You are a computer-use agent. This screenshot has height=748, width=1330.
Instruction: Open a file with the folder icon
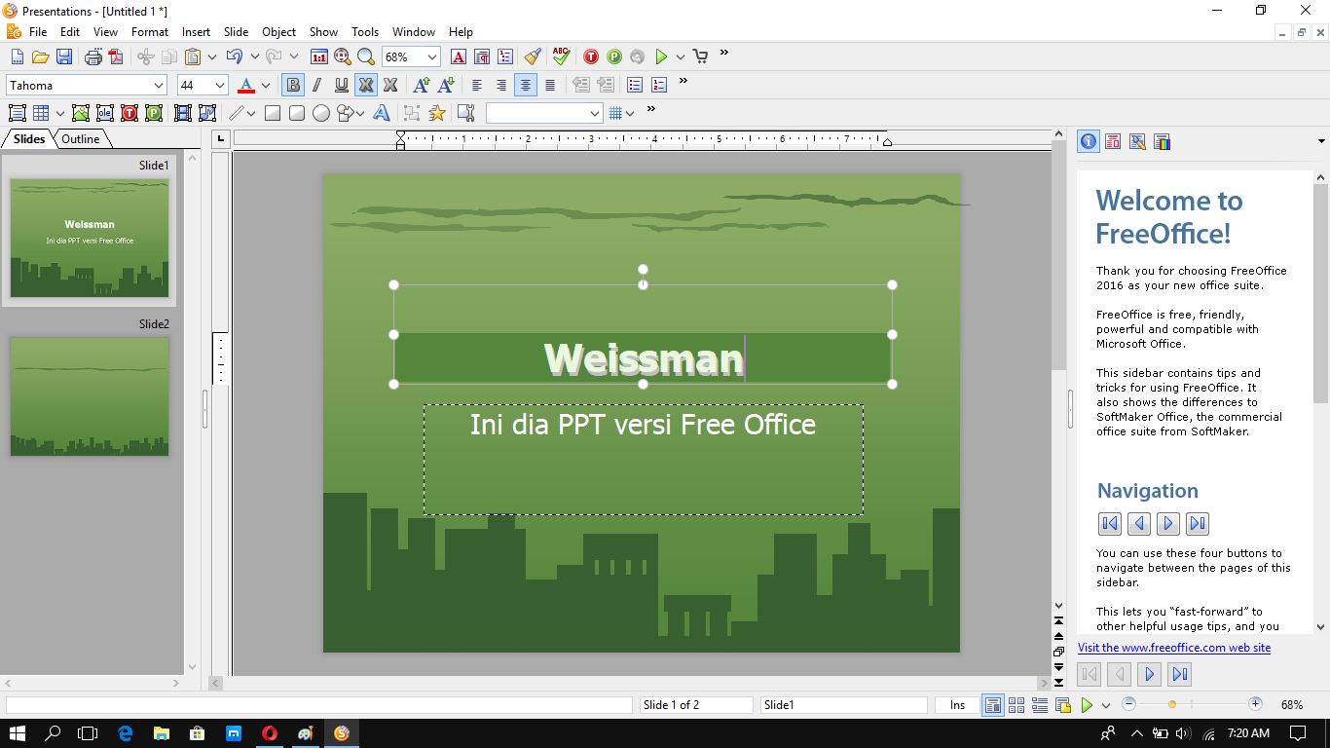pos(40,56)
